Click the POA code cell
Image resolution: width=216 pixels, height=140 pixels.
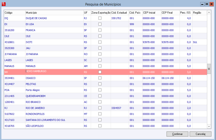15,90
